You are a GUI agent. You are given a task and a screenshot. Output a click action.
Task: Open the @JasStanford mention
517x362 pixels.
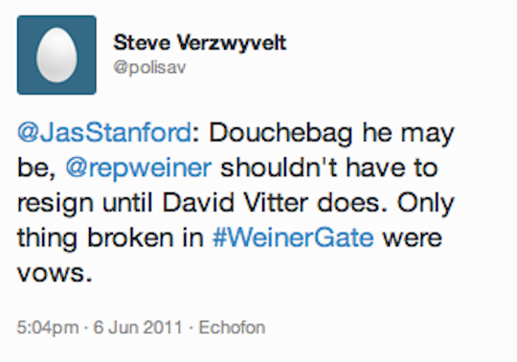click(104, 133)
